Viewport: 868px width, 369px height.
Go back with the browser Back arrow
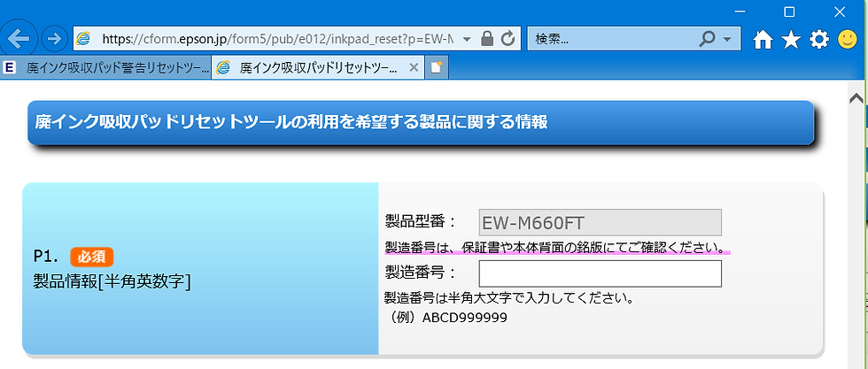coord(20,39)
